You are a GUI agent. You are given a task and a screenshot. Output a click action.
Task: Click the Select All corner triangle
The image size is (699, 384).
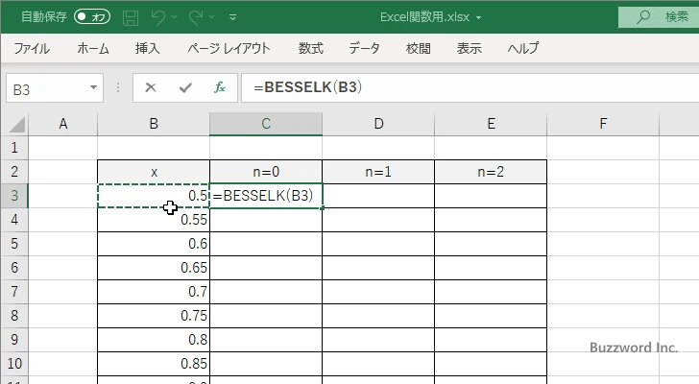point(16,124)
